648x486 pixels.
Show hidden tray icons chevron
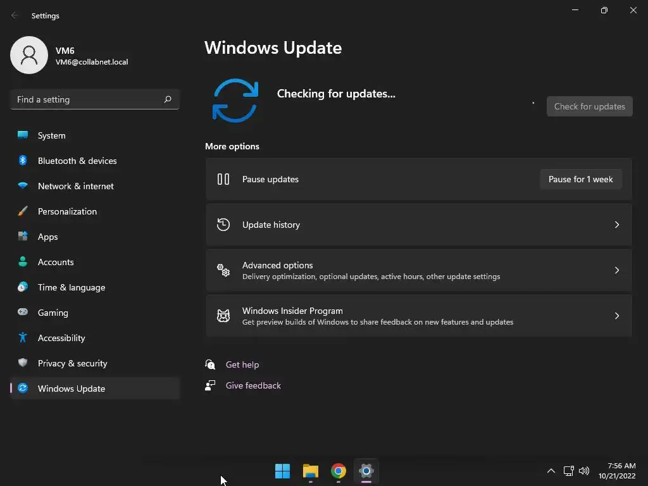point(551,471)
